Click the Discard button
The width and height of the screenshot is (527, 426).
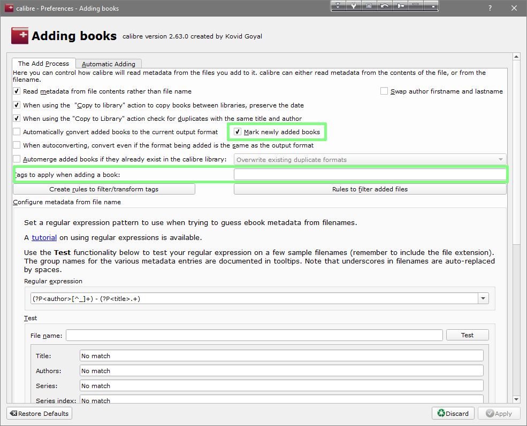pos(453,413)
